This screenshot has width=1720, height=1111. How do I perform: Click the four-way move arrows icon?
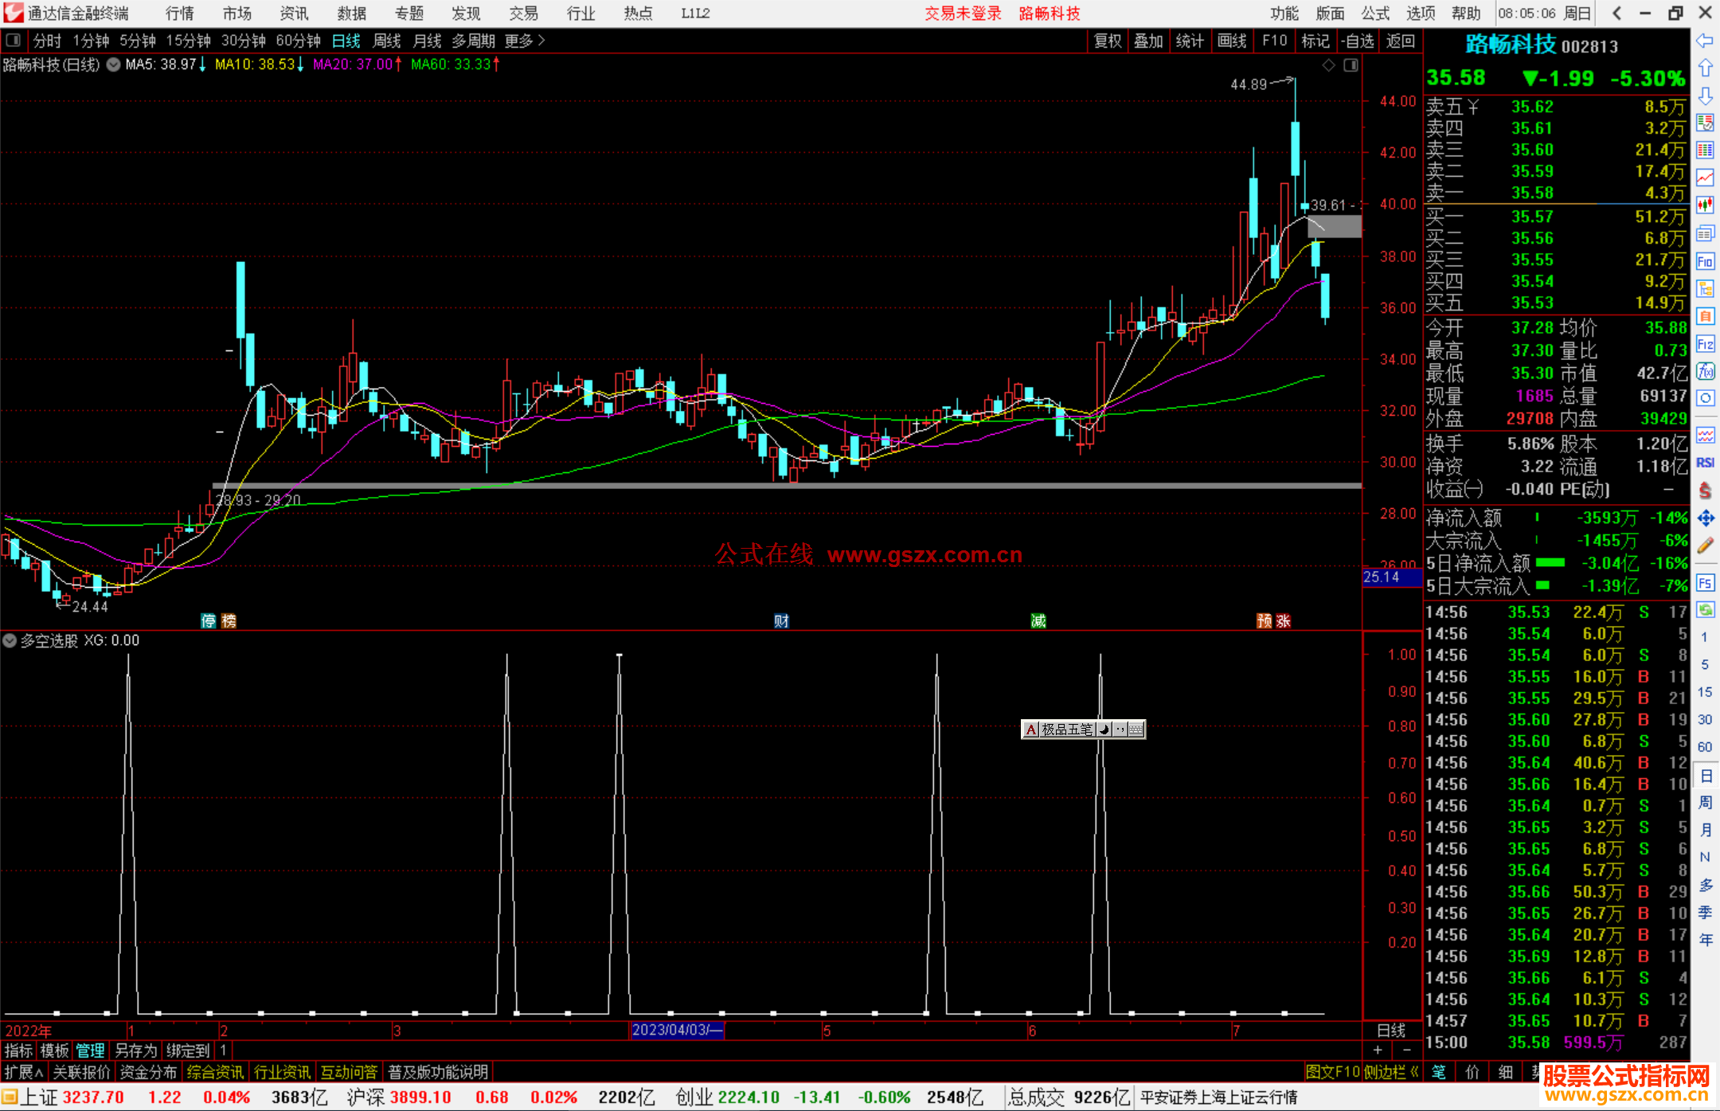[x=1705, y=518]
